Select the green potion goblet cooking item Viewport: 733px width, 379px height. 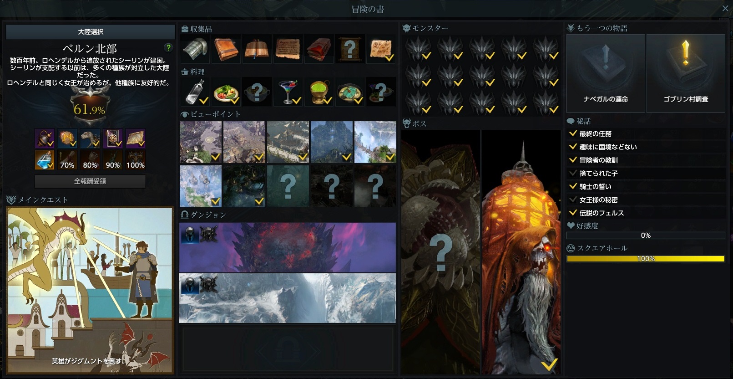point(319,92)
